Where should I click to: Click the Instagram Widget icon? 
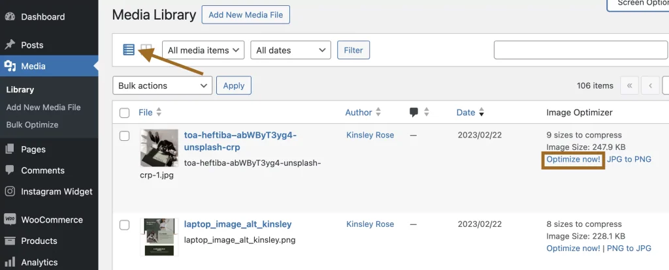10,192
